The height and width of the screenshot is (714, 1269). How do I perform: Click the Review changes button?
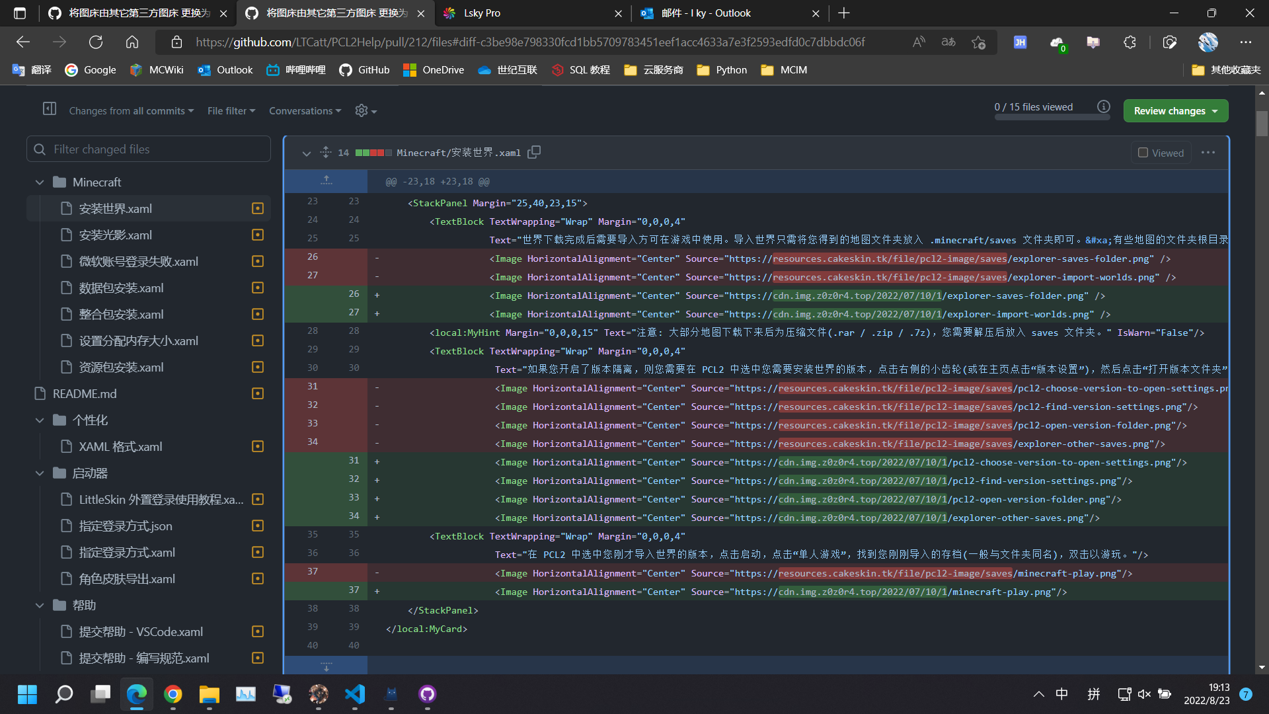click(1175, 111)
